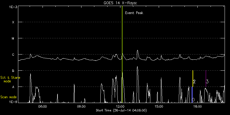Click the 'X' flare class axis label

(x=13, y=22)
